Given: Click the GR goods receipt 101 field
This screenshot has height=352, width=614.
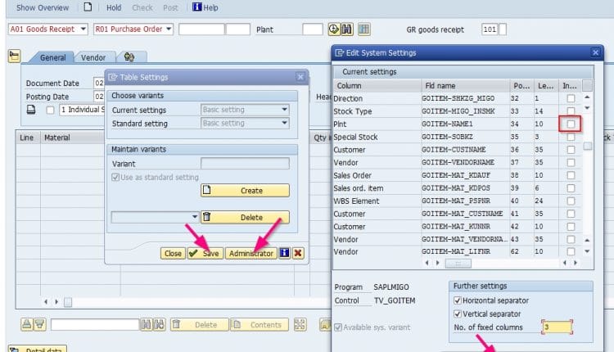Looking at the screenshot, I should pyautogui.click(x=490, y=29).
